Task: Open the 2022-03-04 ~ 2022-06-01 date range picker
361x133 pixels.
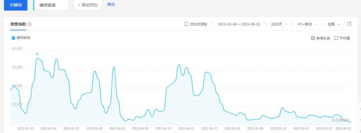Action: tap(239, 24)
